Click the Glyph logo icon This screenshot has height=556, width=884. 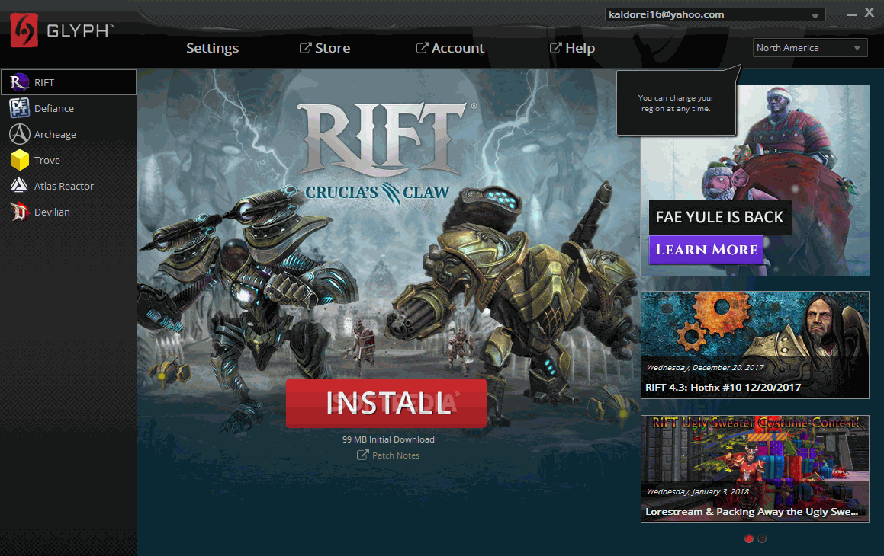(24, 30)
